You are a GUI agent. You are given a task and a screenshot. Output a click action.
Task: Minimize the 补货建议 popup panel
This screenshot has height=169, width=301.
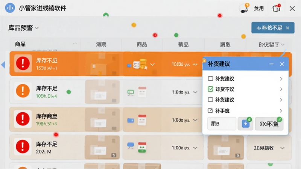tap(271, 64)
